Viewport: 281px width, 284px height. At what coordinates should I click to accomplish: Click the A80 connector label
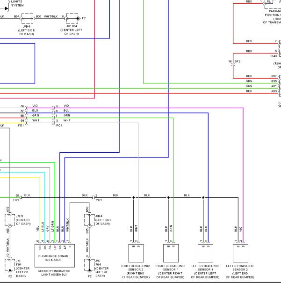[x=274, y=91]
